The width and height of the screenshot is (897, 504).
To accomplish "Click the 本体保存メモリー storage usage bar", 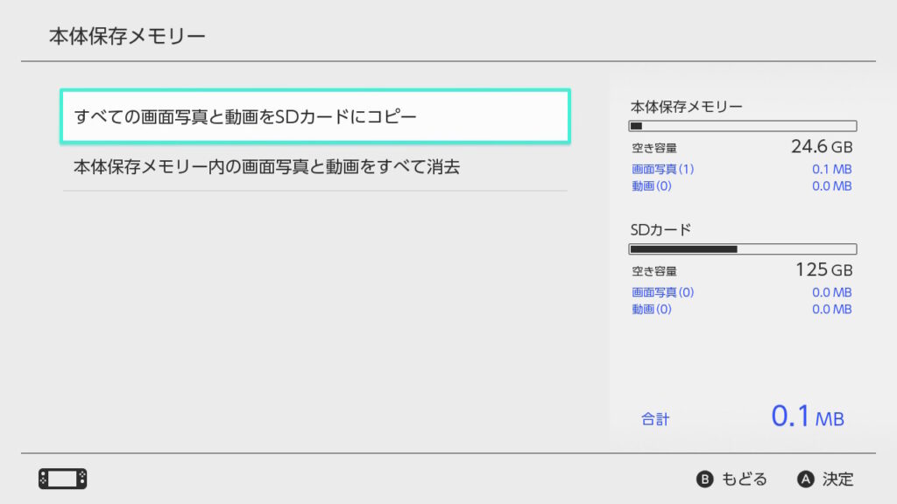I will [743, 126].
